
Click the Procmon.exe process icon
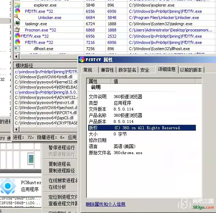tap(17, 30)
